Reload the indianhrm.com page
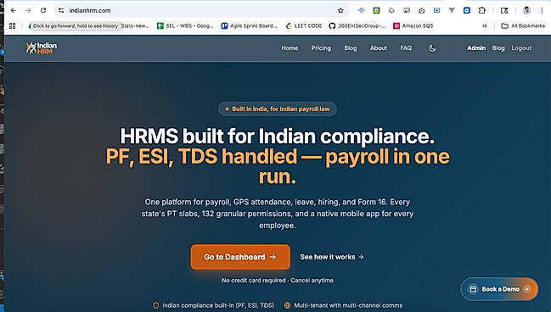This screenshot has width=551, height=312. [x=43, y=10]
